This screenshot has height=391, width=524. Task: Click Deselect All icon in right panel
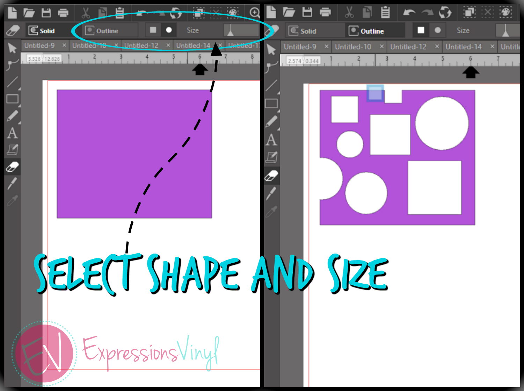pyautogui.click(x=487, y=13)
